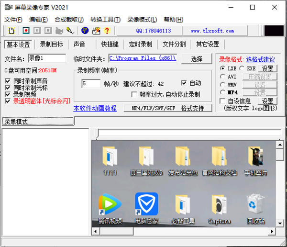This screenshot has width=287, height=247.
Task: Click the 手机图片 folder icon
Action: [x=256, y=157]
